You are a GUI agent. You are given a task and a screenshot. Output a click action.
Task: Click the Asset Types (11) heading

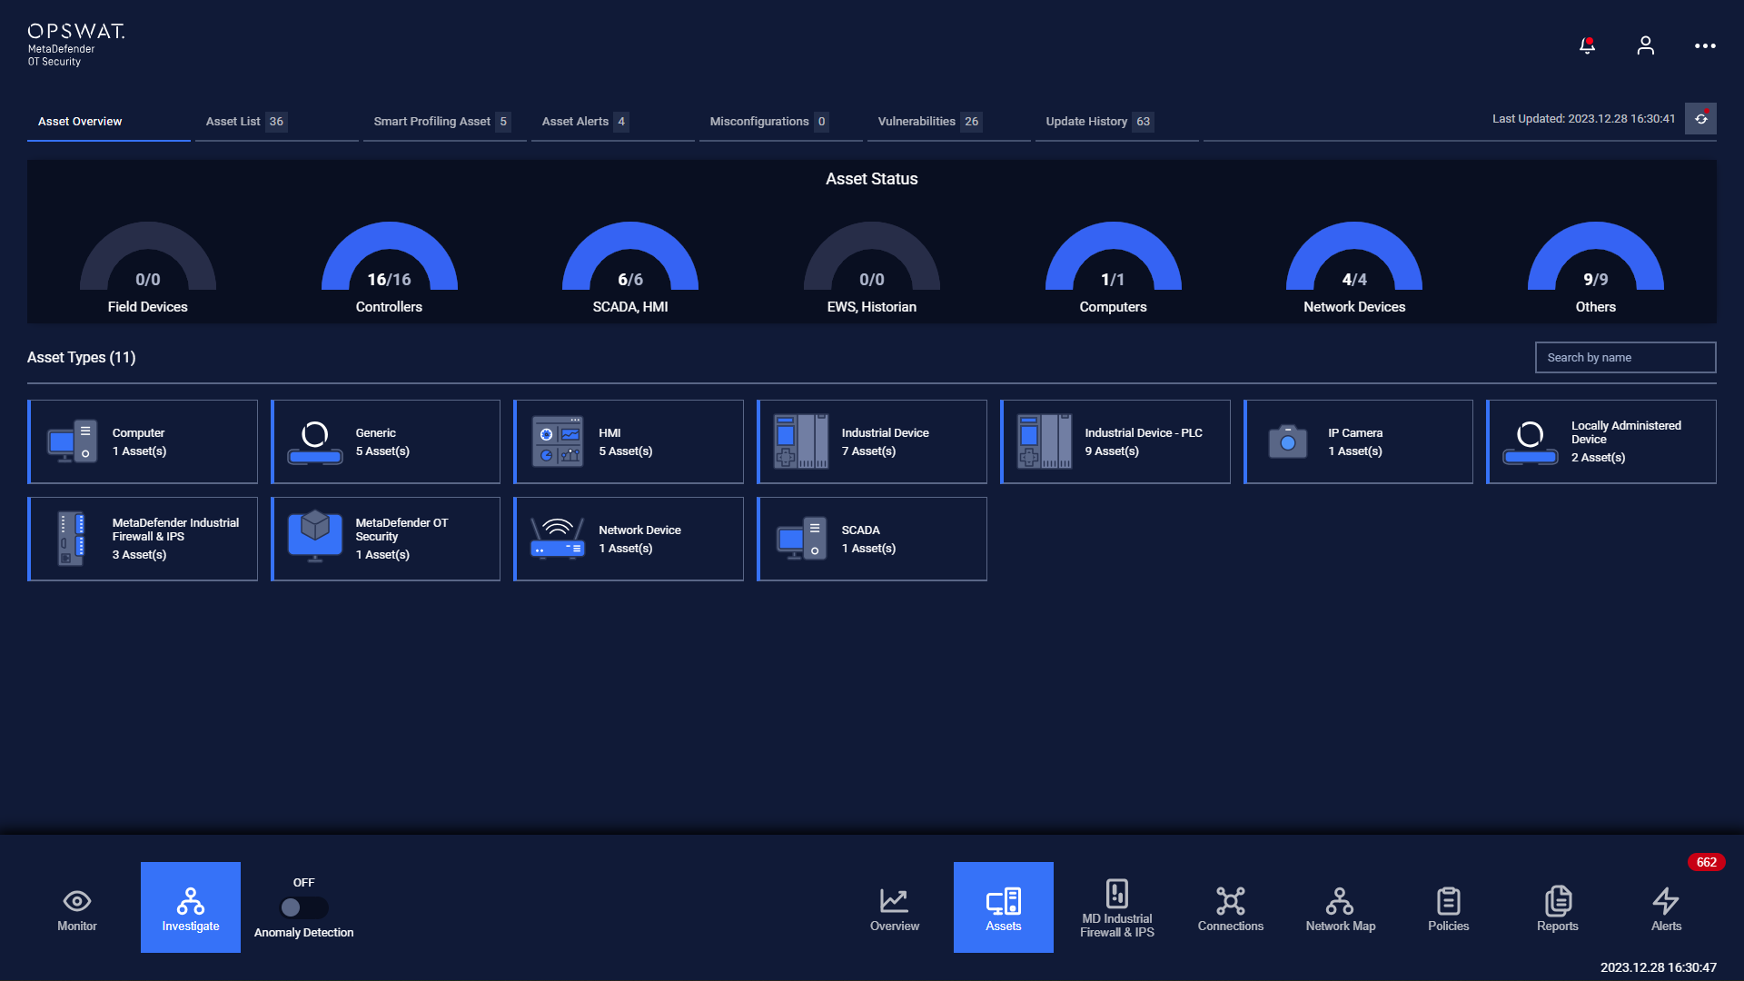pos(81,357)
